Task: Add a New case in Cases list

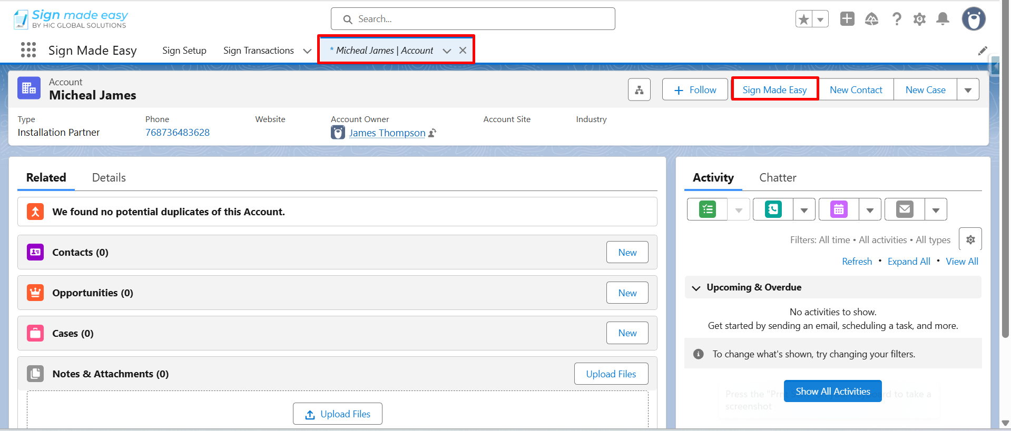Action: point(627,333)
